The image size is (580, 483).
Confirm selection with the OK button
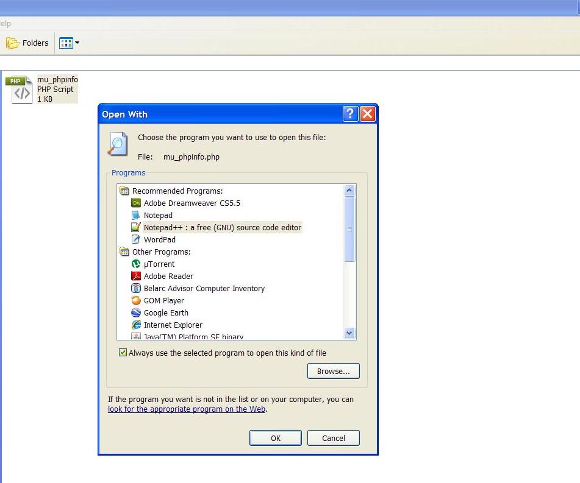275,438
